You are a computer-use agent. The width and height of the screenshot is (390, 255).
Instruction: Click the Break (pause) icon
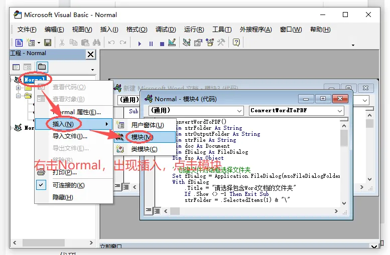point(151,44)
